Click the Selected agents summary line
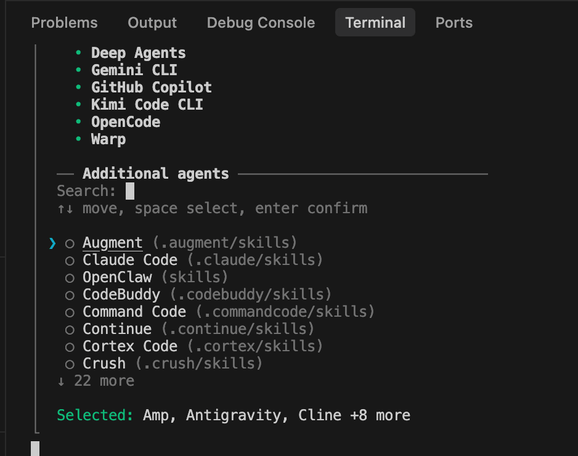578x456 pixels. point(234,415)
